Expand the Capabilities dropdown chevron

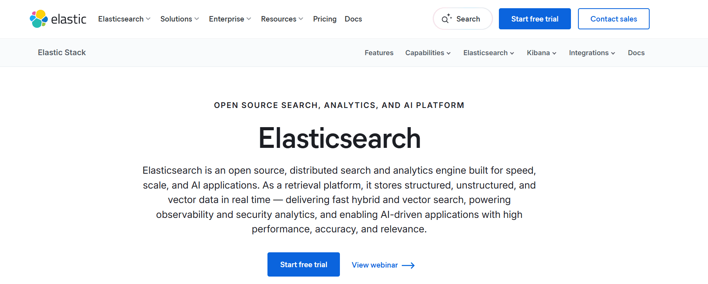tap(448, 53)
